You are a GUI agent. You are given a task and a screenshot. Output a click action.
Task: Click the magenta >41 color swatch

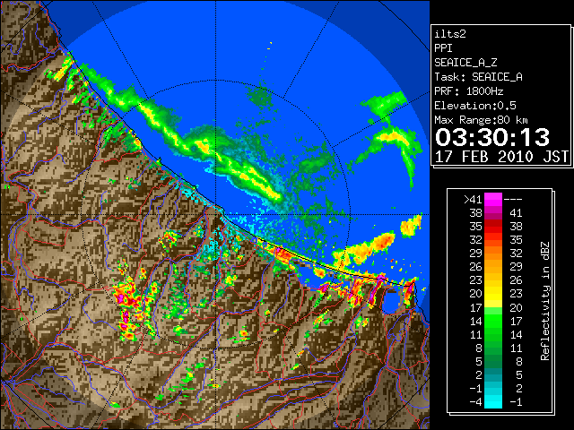[493, 199]
